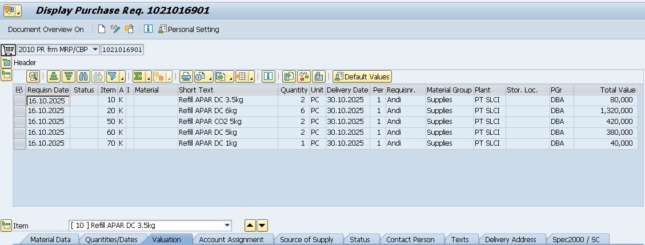Open the PR frm MRP/CBP document type dropdown

(x=95, y=50)
